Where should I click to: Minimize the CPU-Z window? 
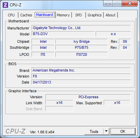click(108, 4)
